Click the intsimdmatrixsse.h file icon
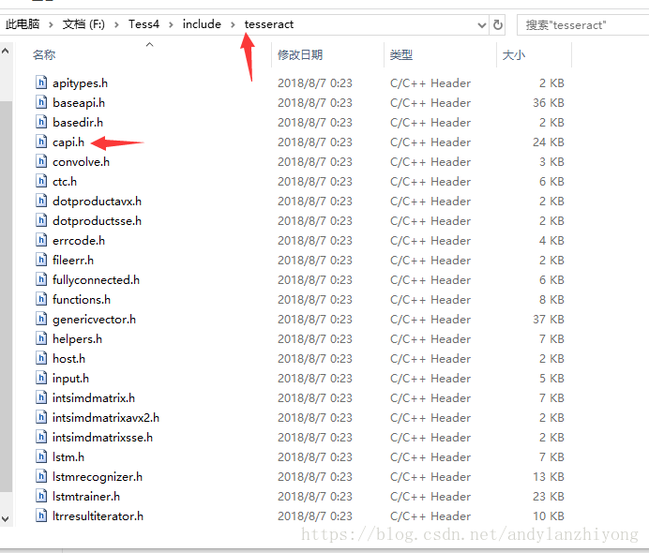Viewport: 649px width, 553px height. 41,437
